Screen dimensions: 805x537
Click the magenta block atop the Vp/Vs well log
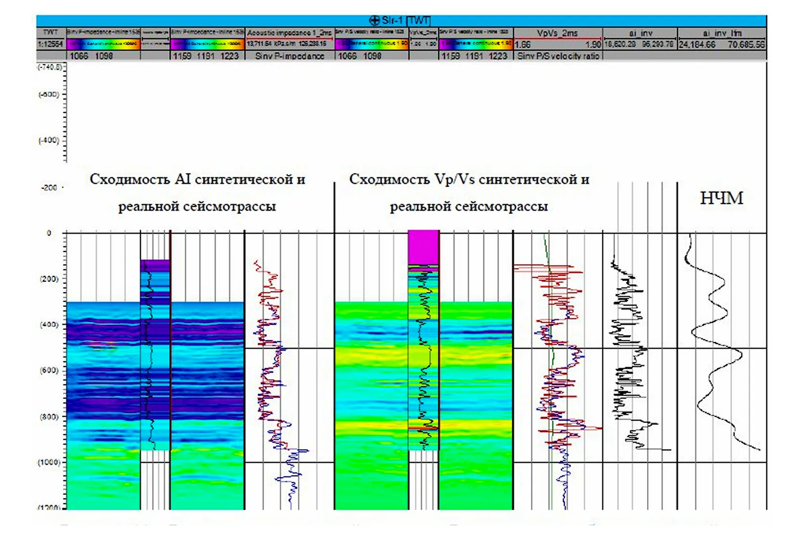click(423, 248)
